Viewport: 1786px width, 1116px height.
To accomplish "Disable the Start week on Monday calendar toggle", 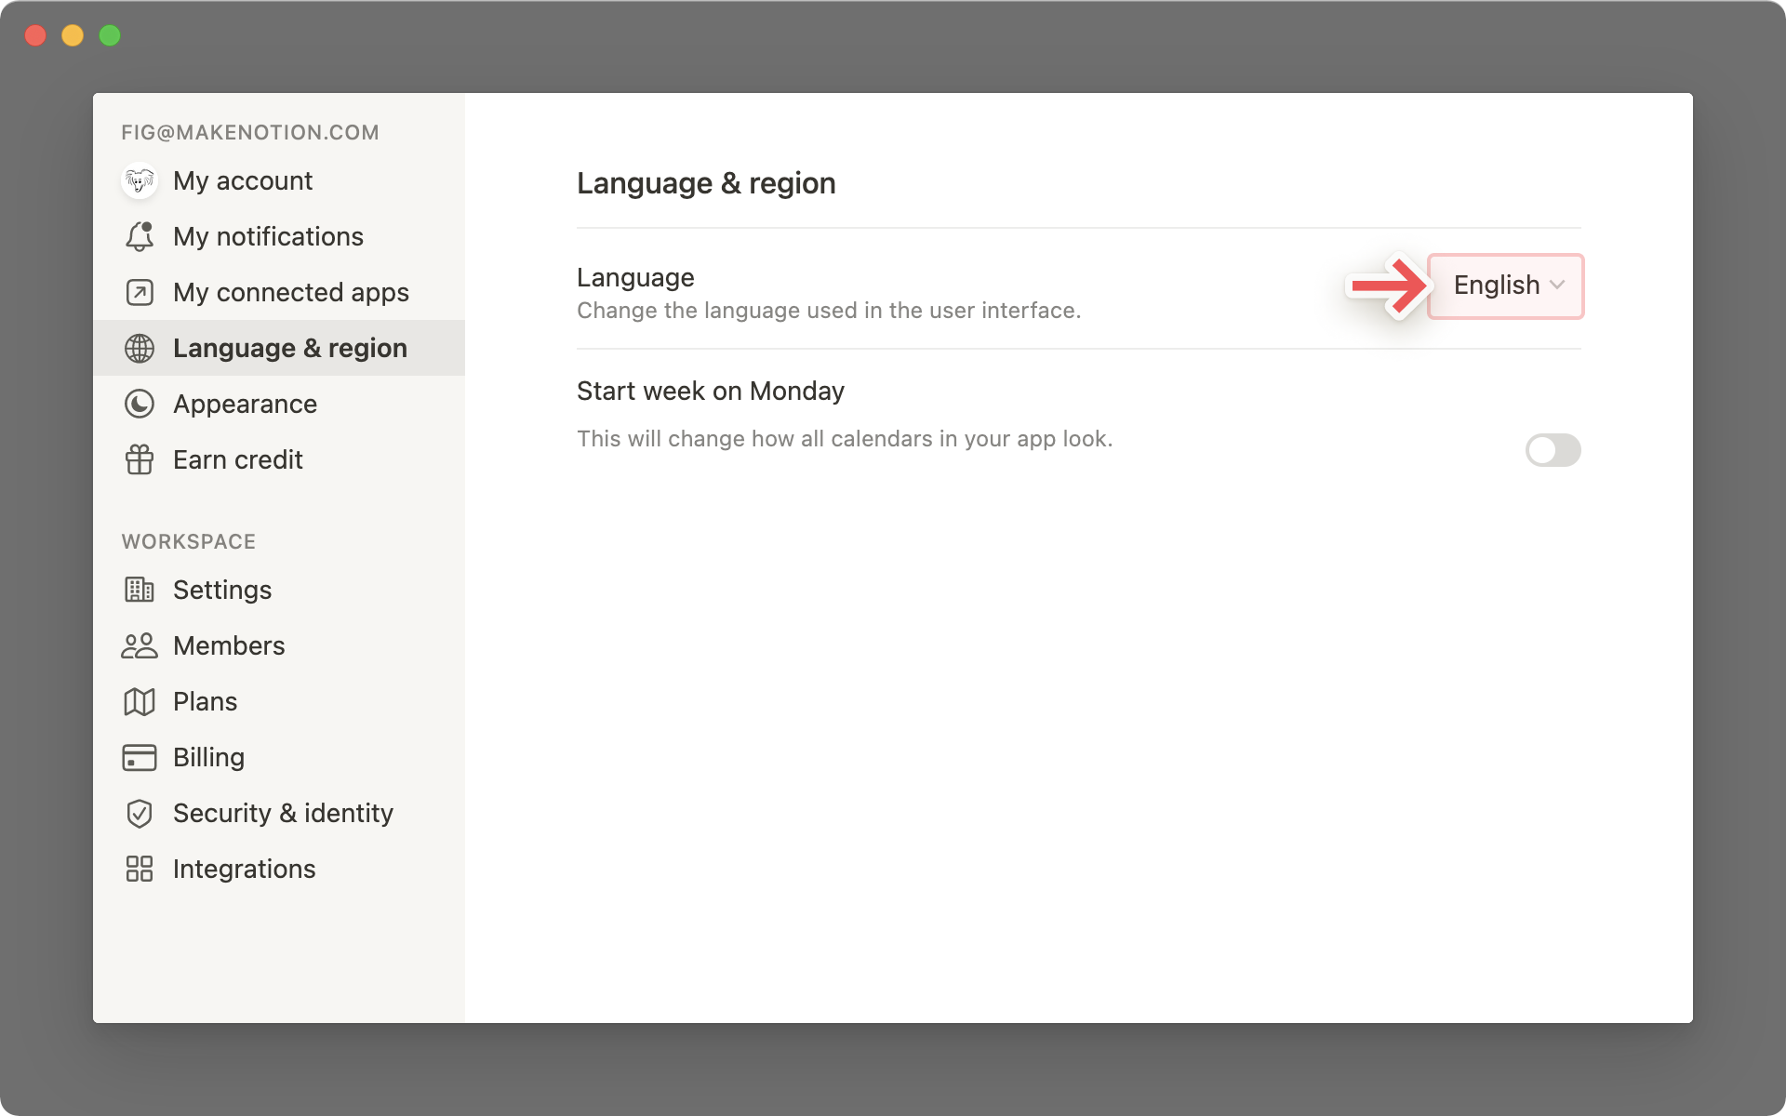I will click(1553, 448).
